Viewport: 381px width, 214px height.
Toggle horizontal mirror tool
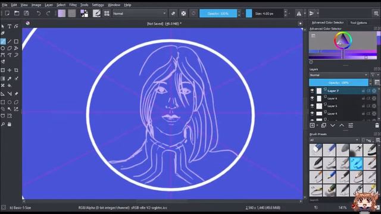[299, 13]
